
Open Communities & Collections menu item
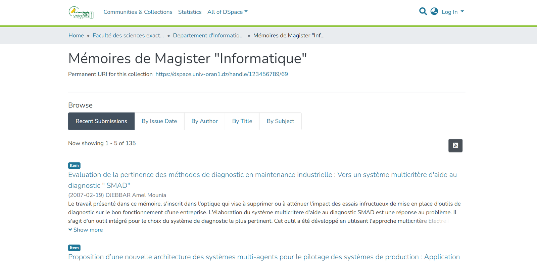(138, 12)
